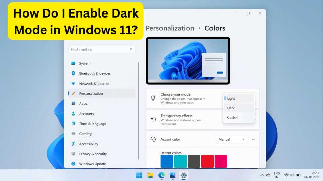Screen dimensions: 323x181
Task: Pick the red recent color swatch
Action: (x=207, y=161)
